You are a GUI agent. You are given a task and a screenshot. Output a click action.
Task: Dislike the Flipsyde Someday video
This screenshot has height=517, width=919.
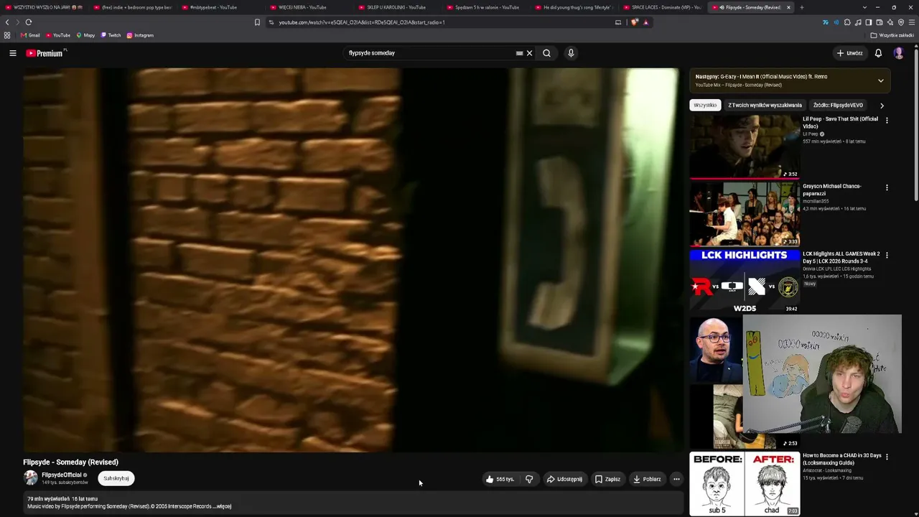coord(529,479)
